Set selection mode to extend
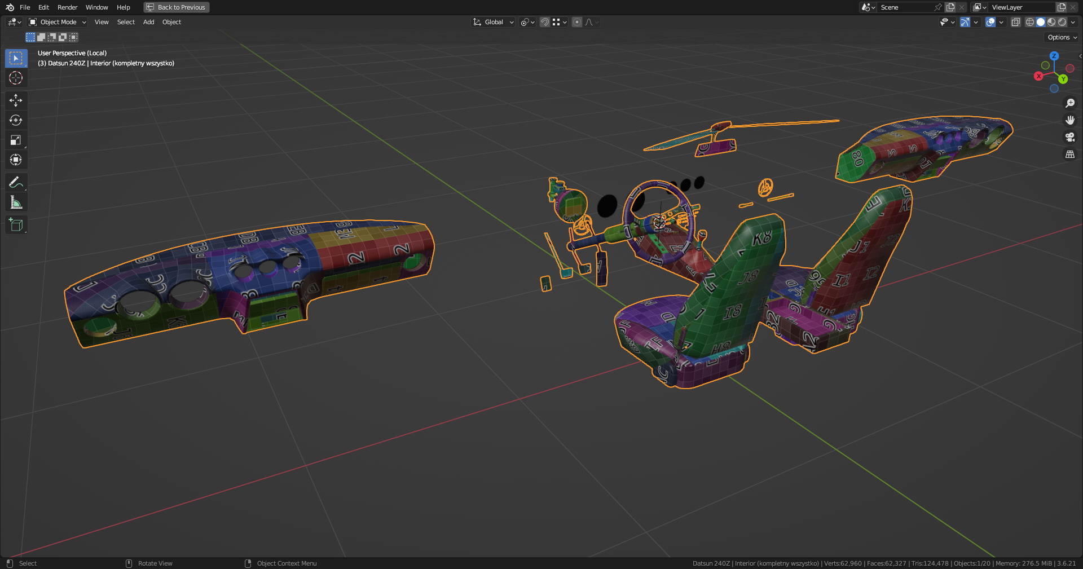This screenshot has width=1083, height=569. tap(41, 37)
